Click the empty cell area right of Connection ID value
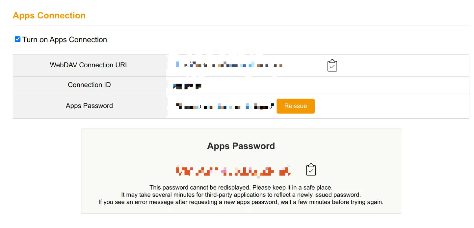474x228 pixels. tap(329, 85)
